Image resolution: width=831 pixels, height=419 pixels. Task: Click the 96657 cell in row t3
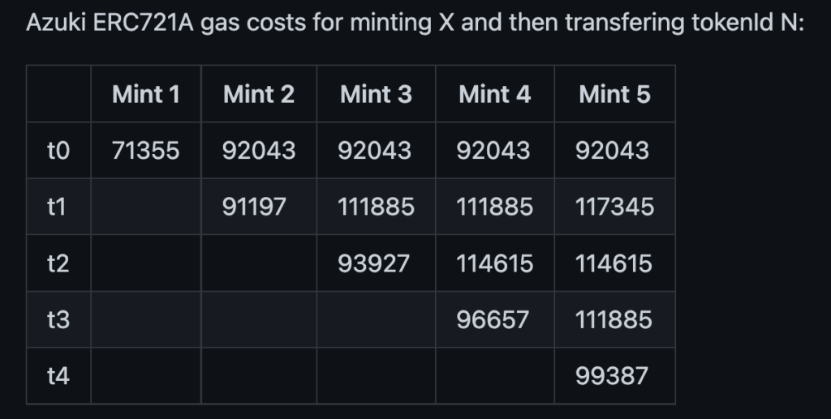click(x=494, y=320)
